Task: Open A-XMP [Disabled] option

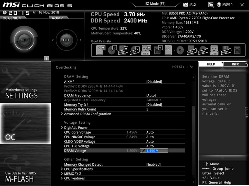Action: coord(154,82)
